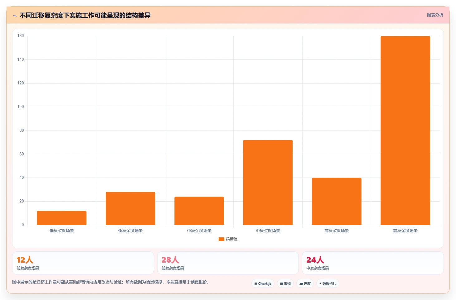Click the y-axis label 140
The height and width of the screenshot is (300, 456).
click(x=21, y=60)
